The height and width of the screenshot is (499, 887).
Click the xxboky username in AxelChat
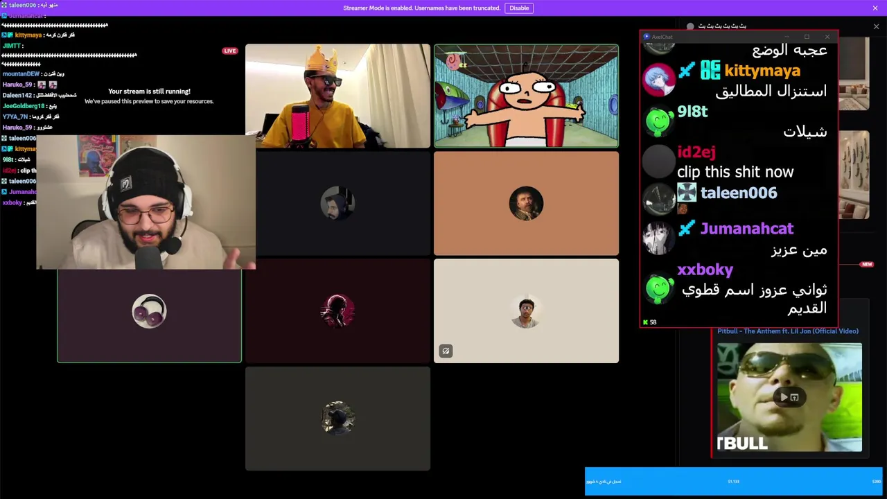(705, 270)
